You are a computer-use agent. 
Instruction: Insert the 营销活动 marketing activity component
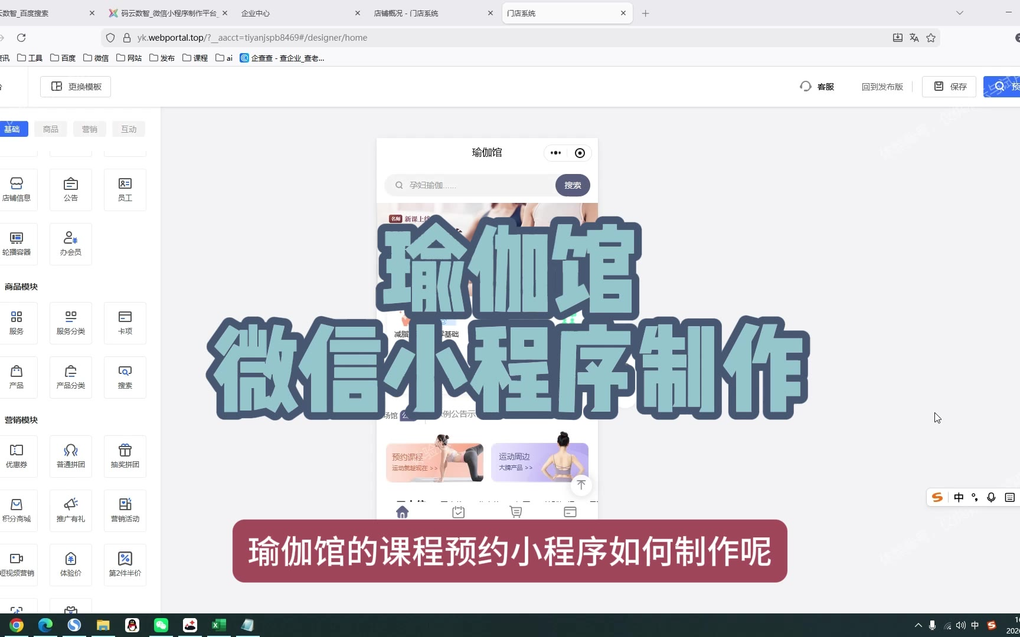(125, 510)
